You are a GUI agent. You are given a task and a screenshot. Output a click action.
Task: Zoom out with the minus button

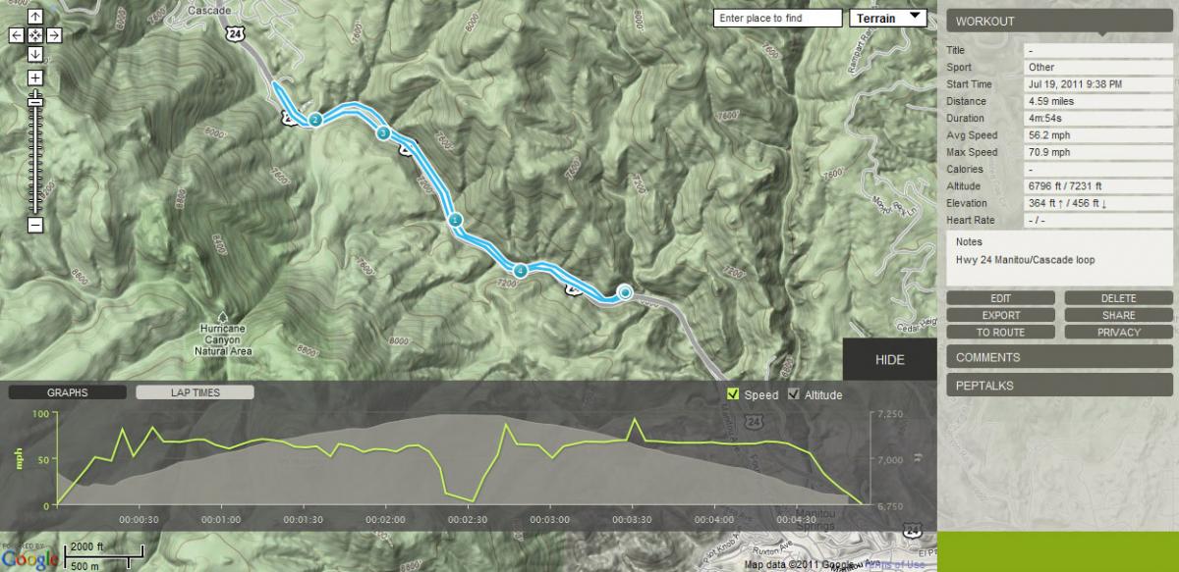pyautogui.click(x=35, y=225)
